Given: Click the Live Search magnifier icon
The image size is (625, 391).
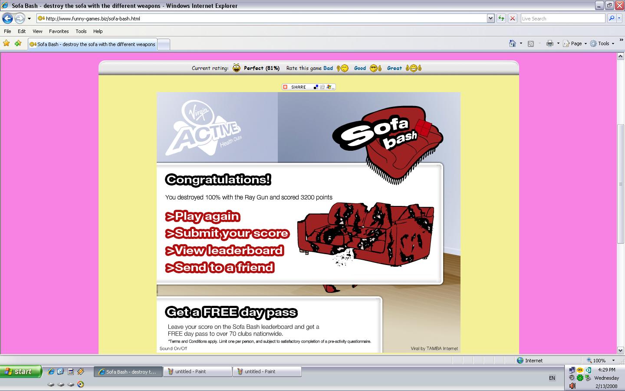Looking at the screenshot, I should point(612,18).
